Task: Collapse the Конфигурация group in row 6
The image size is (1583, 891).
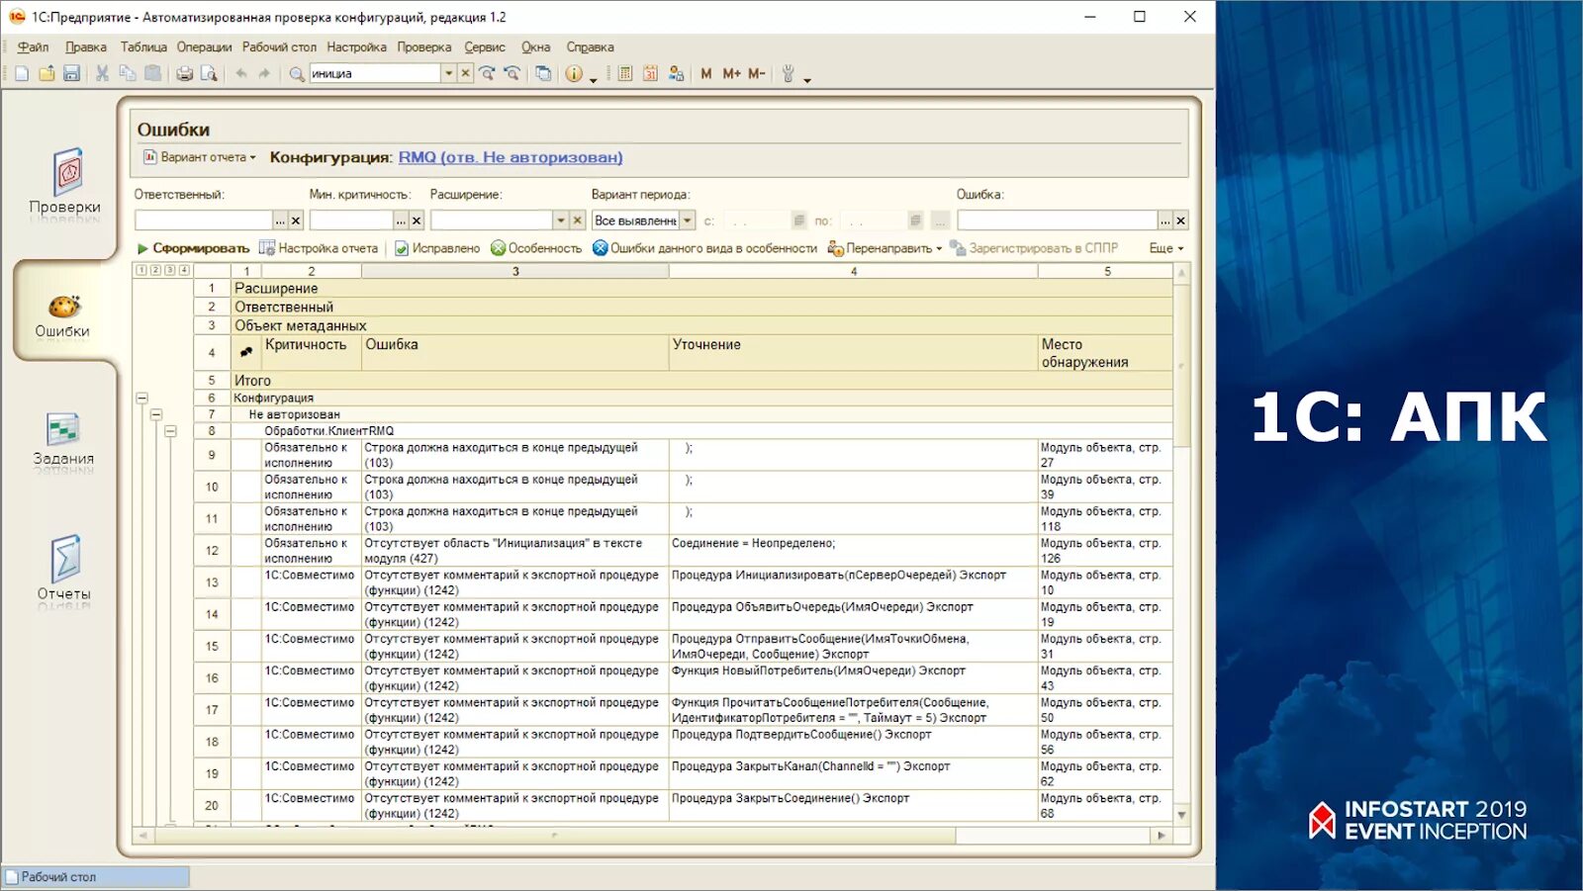Action: pyautogui.click(x=141, y=398)
